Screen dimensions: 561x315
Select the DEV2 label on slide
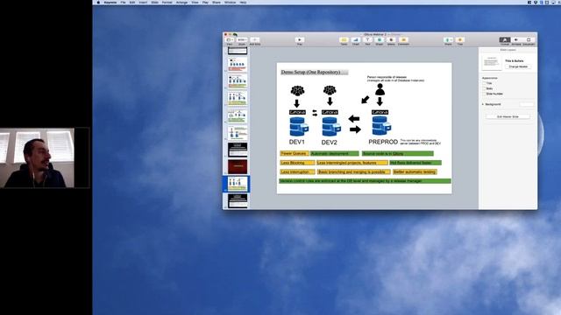[330, 142]
